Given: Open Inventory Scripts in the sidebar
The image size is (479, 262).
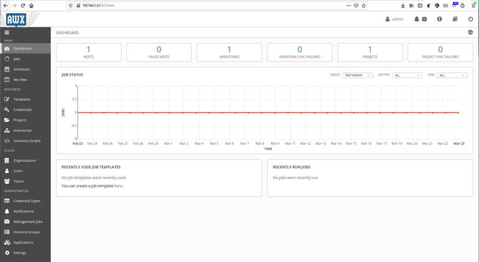Looking at the screenshot, I should pos(27,141).
